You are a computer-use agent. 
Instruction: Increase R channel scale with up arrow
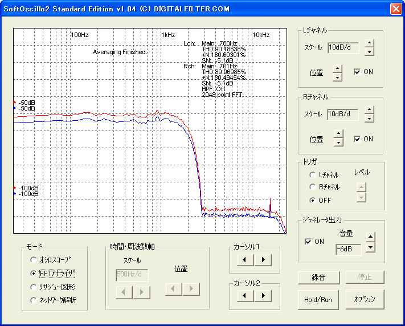[x=369, y=110]
